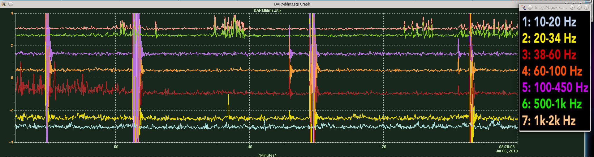The width and height of the screenshot is (594, 157).
Task: Select the DARMblms.stp Graph title bar
Action: click(x=292, y=4)
